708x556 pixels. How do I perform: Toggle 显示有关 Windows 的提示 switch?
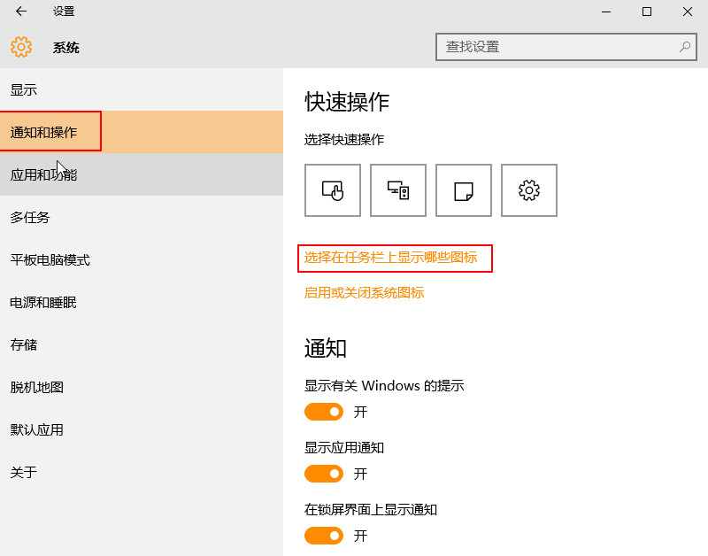(x=324, y=412)
